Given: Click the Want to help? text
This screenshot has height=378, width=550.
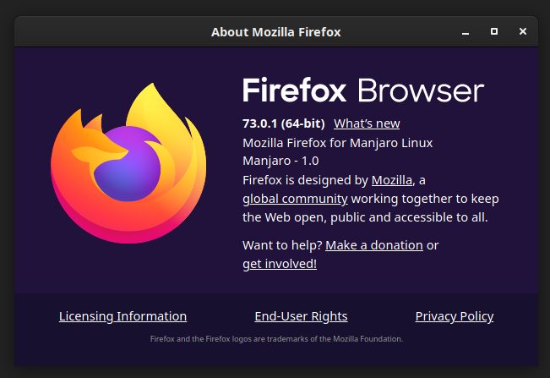Looking at the screenshot, I should click(282, 245).
